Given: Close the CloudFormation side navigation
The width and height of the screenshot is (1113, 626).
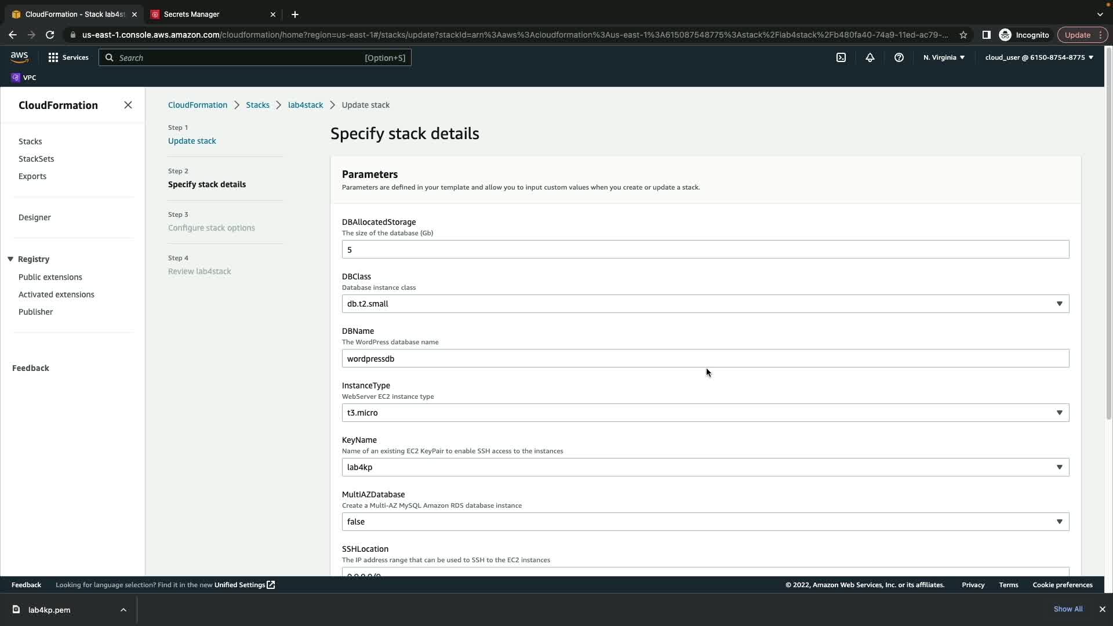Looking at the screenshot, I should click(x=128, y=105).
